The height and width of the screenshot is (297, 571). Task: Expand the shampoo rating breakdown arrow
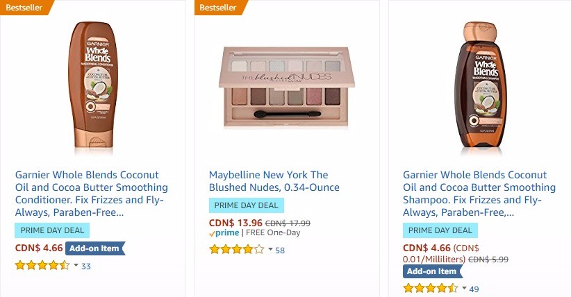(x=464, y=288)
